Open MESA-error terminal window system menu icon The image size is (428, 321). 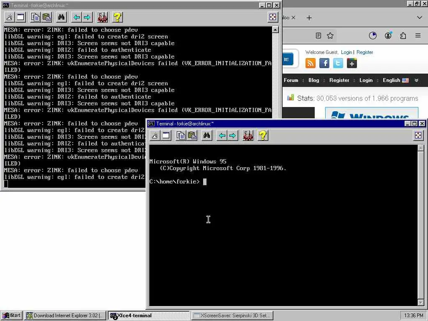tap(6, 5)
